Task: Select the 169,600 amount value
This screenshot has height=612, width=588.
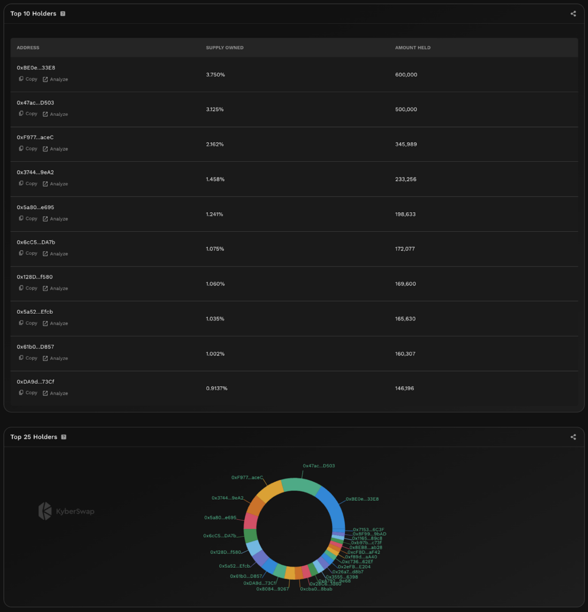Action: (x=405, y=284)
